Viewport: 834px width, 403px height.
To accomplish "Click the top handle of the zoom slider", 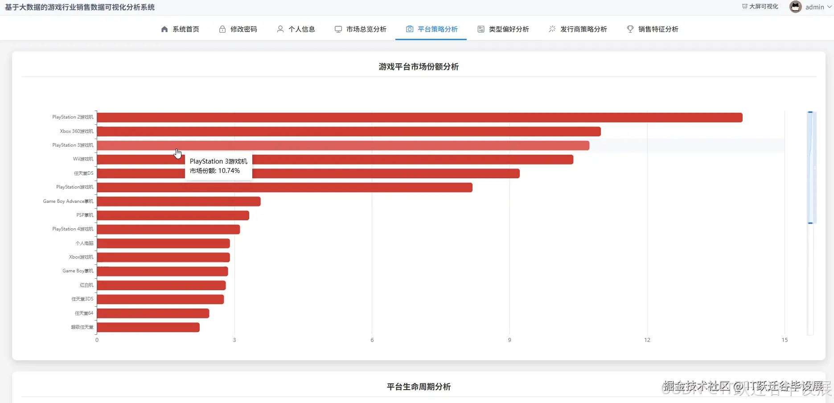I will pos(810,112).
